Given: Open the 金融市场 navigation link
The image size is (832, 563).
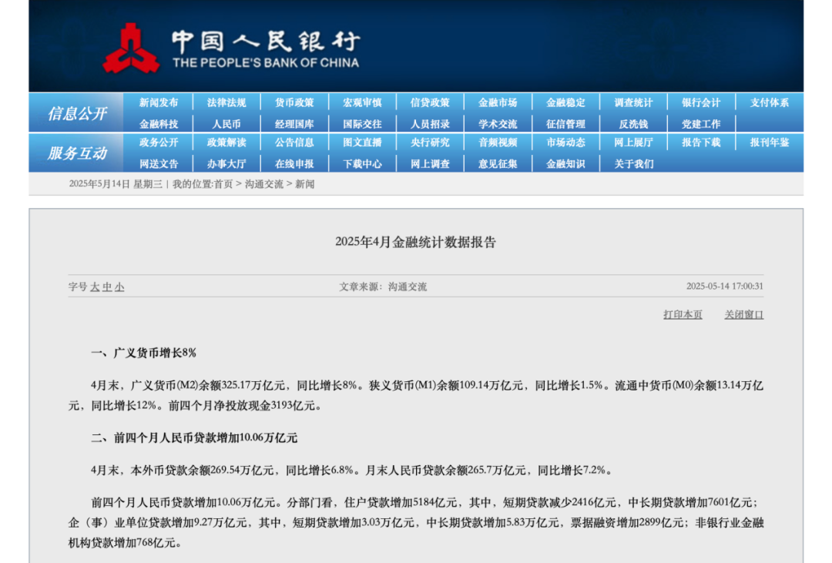Looking at the screenshot, I should [498, 102].
